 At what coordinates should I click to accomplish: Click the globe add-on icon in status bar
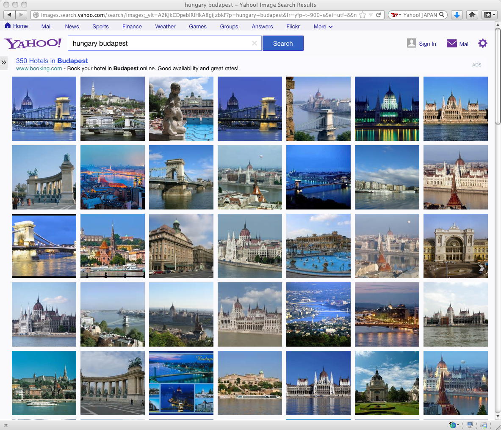click(453, 425)
